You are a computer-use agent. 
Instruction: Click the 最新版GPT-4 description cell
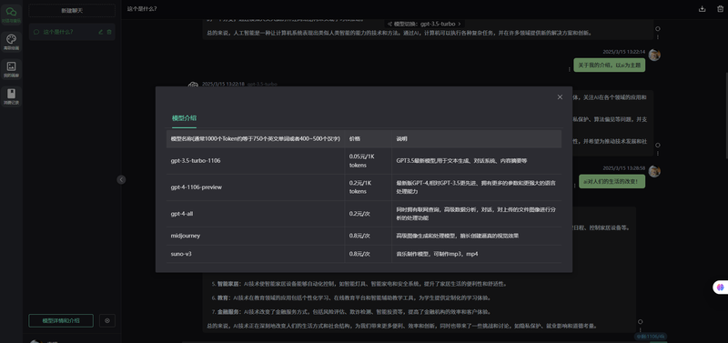tap(476, 187)
